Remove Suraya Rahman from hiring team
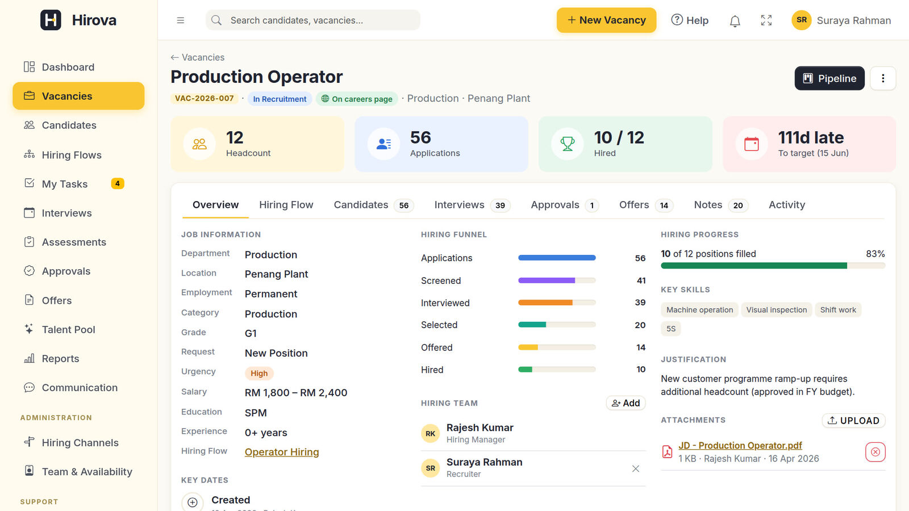The height and width of the screenshot is (511, 909). click(x=636, y=468)
